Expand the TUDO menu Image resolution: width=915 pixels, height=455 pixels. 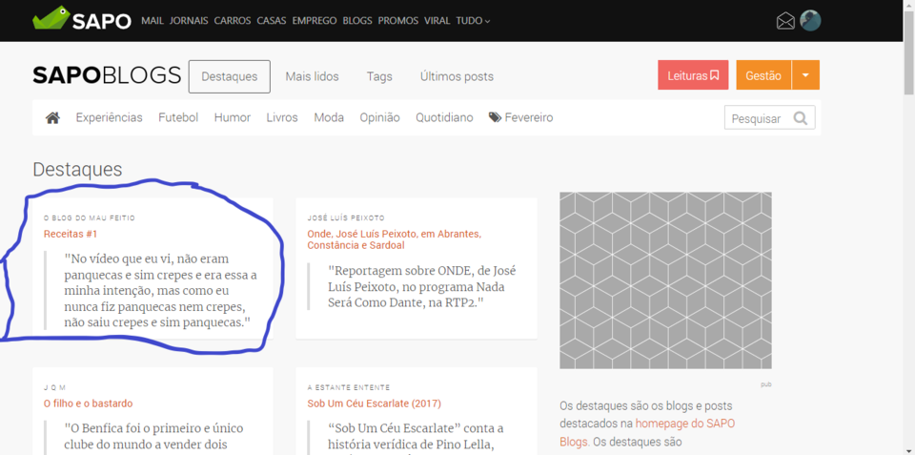pyautogui.click(x=473, y=20)
